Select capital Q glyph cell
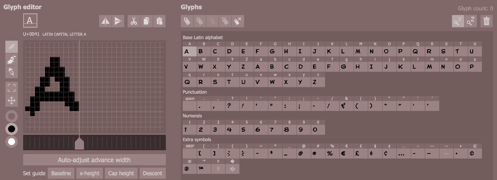This screenshot has width=497, height=180. point(418,49)
